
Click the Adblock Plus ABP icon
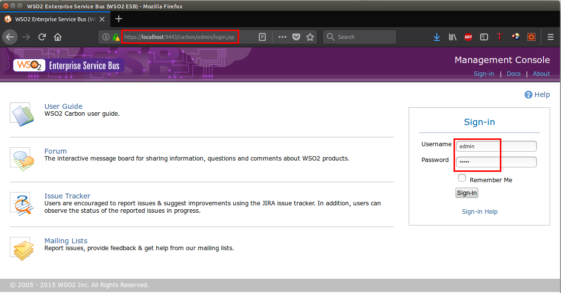(x=468, y=37)
